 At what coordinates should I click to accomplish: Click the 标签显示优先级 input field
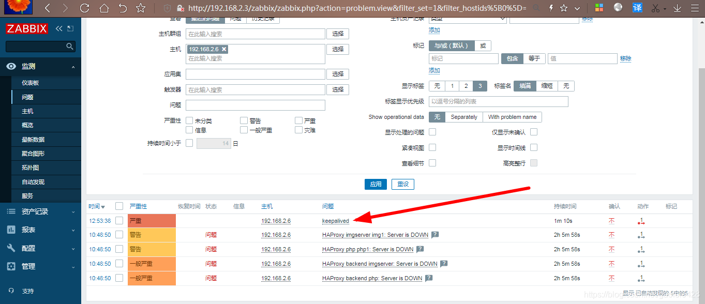tap(499, 101)
